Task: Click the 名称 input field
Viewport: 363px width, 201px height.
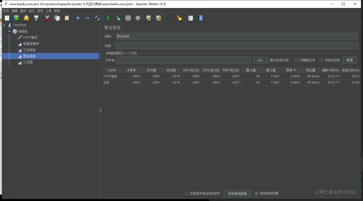Action: tap(237, 36)
